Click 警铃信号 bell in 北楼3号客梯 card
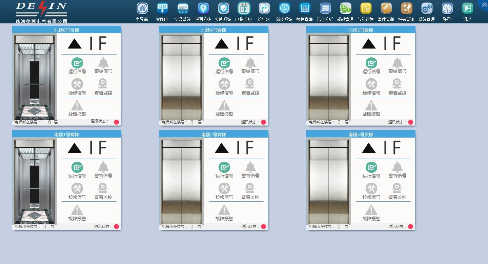Screen dimensions: 488x264 398,63
